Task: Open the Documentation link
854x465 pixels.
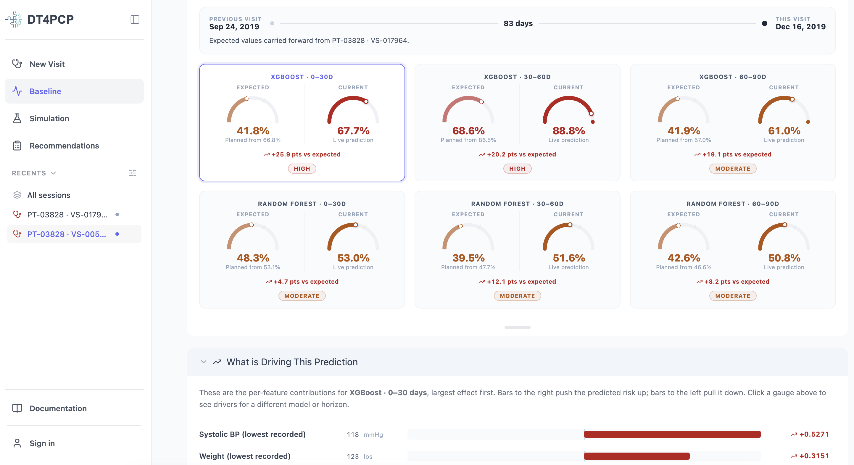Action: (x=74, y=408)
